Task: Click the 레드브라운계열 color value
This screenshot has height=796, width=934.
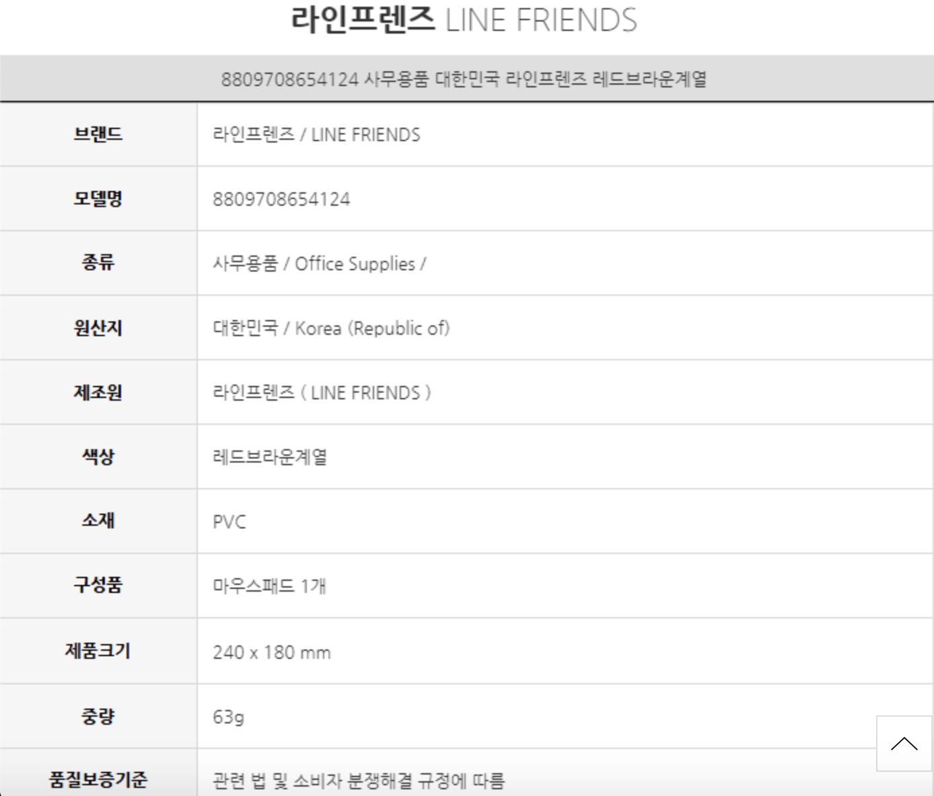Action: [x=270, y=457]
